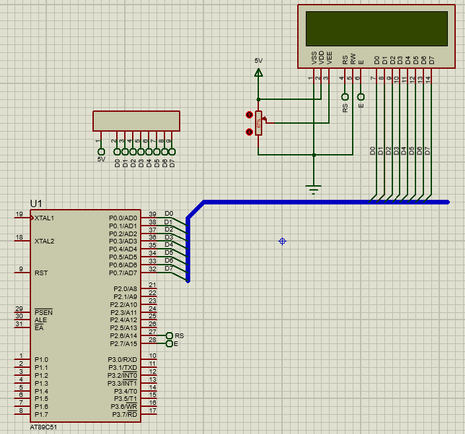The width and height of the screenshot is (465, 434).
Task: Select the resistor pack component body
Action: click(136, 121)
